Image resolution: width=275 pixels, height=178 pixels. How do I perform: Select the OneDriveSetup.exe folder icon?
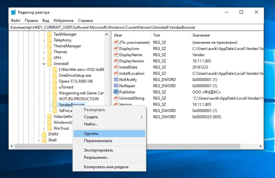point(55,76)
